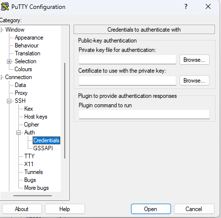Click the category tree horizontal scrollbar
221x218 pixels.
click(33, 196)
